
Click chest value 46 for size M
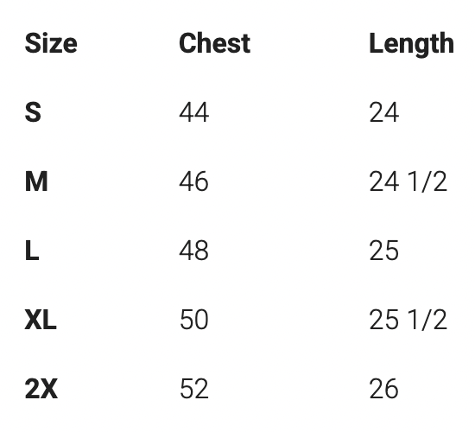193,181
